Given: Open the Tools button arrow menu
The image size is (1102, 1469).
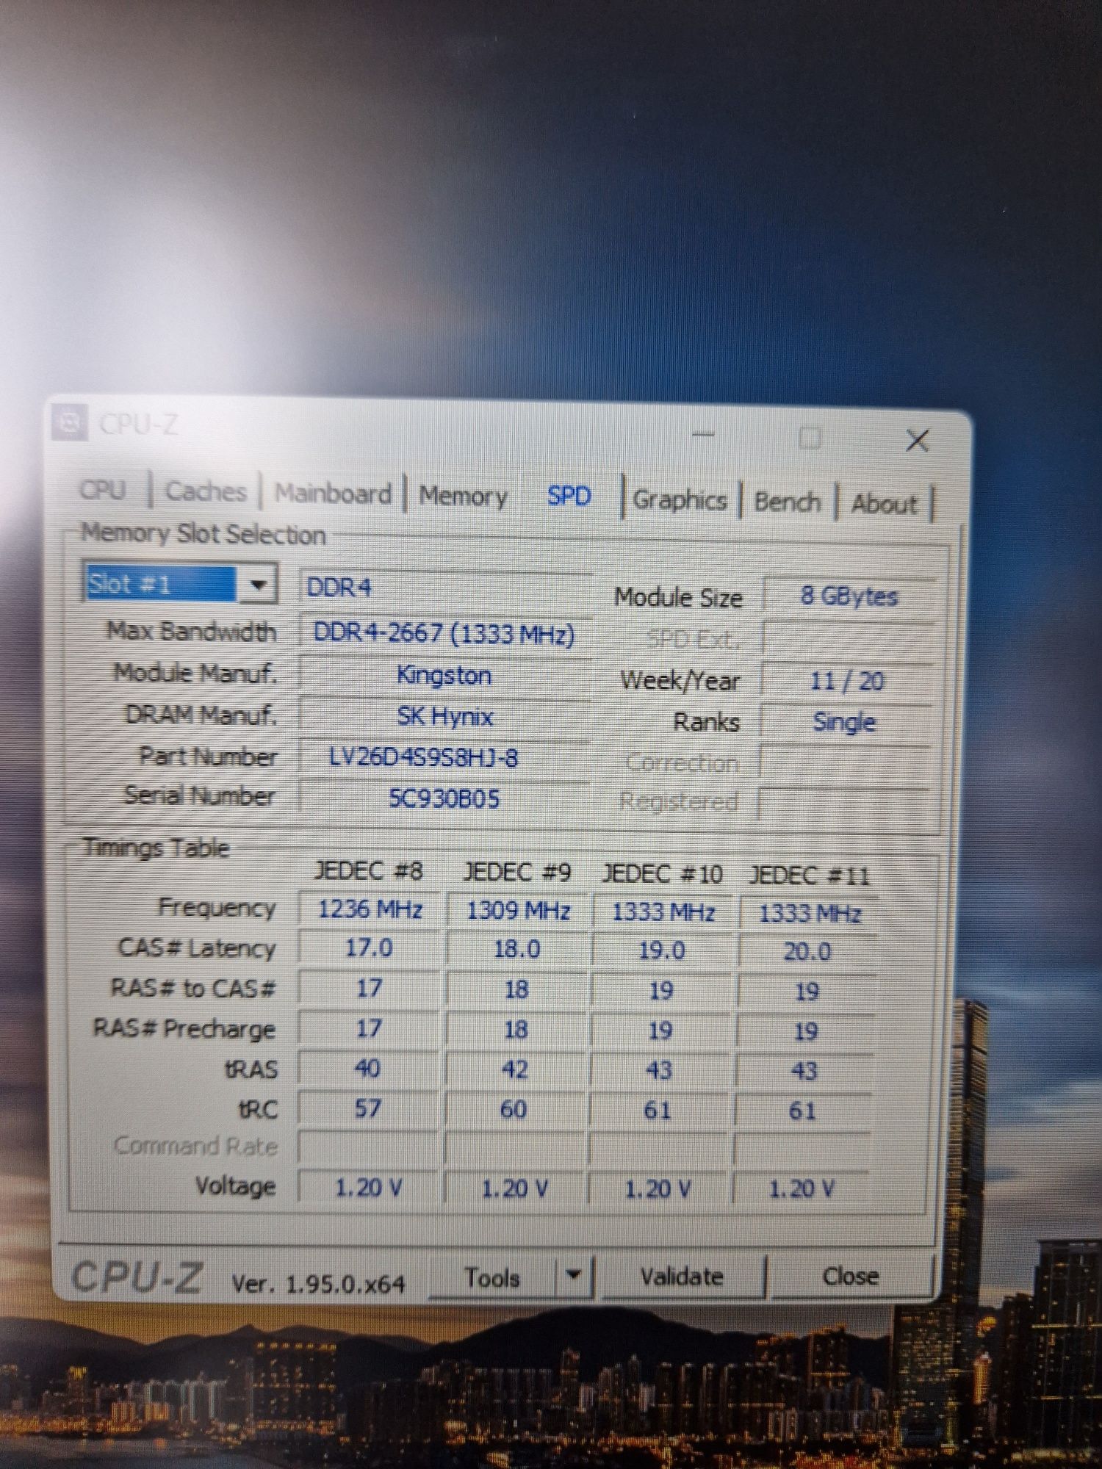Looking at the screenshot, I should tap(574, 1276).
